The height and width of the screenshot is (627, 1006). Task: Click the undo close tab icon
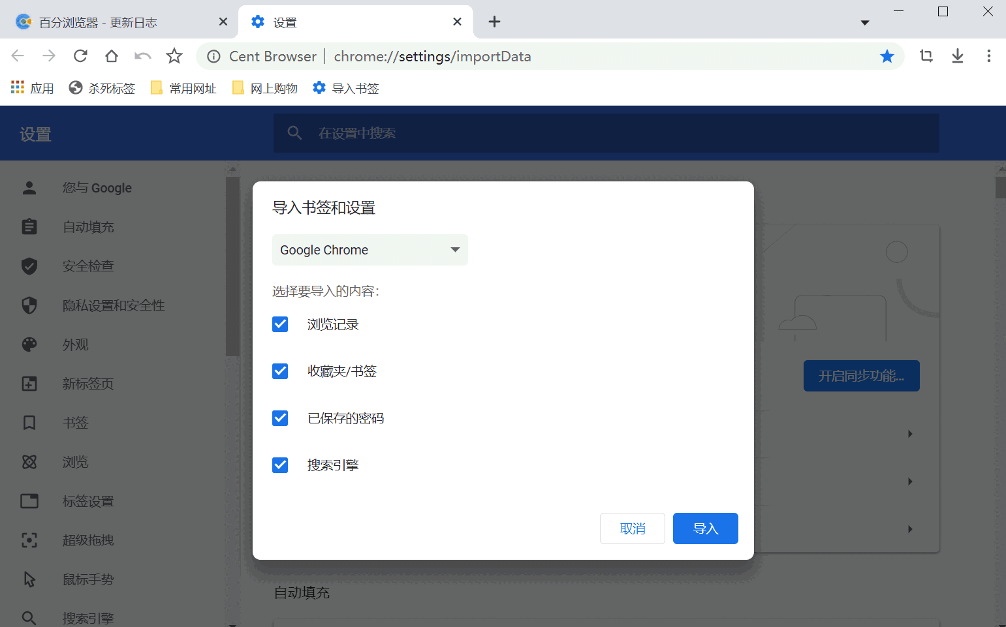[x=143, y=56]
